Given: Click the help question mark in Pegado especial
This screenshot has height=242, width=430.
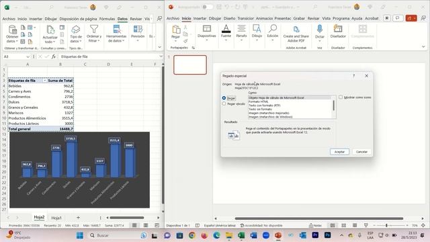Looking at the screenshot, I should 354,76.
